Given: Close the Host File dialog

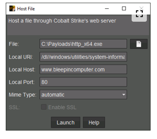Looking at the screenshot, I should tap(141, 8).
